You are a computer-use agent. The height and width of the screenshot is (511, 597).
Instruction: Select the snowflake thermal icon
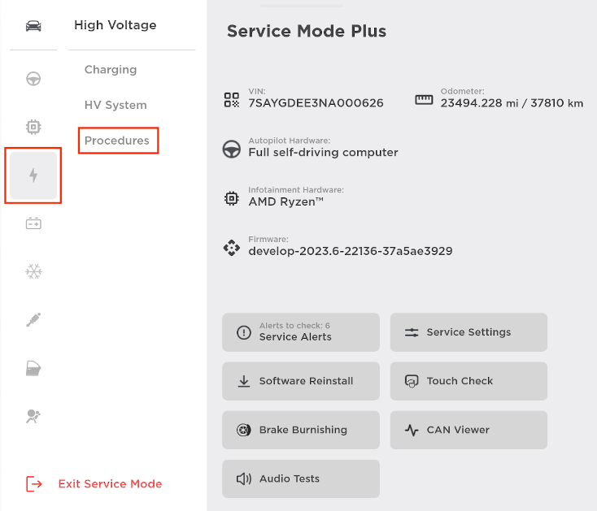pyautogui.click(x=33, y=271)
